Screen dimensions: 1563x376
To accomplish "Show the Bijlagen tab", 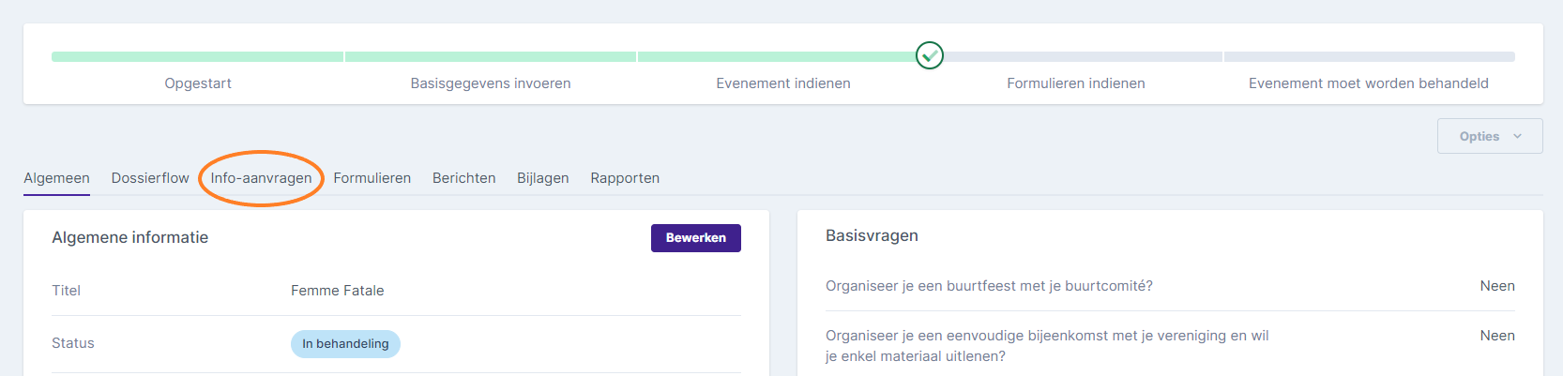I will (x=543, y=178).
